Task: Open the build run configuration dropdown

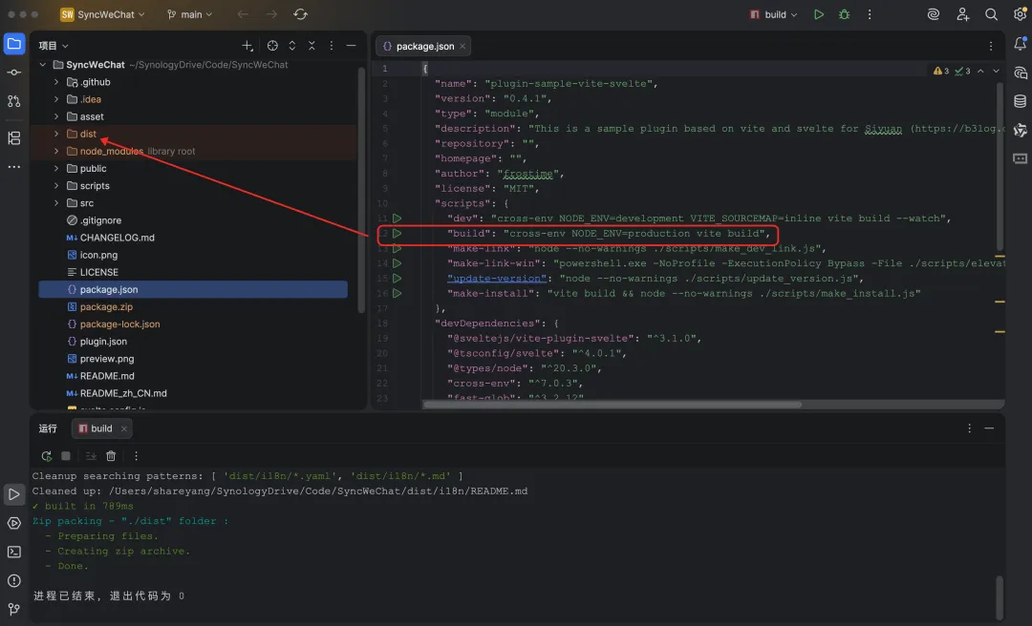Action: 774,14
